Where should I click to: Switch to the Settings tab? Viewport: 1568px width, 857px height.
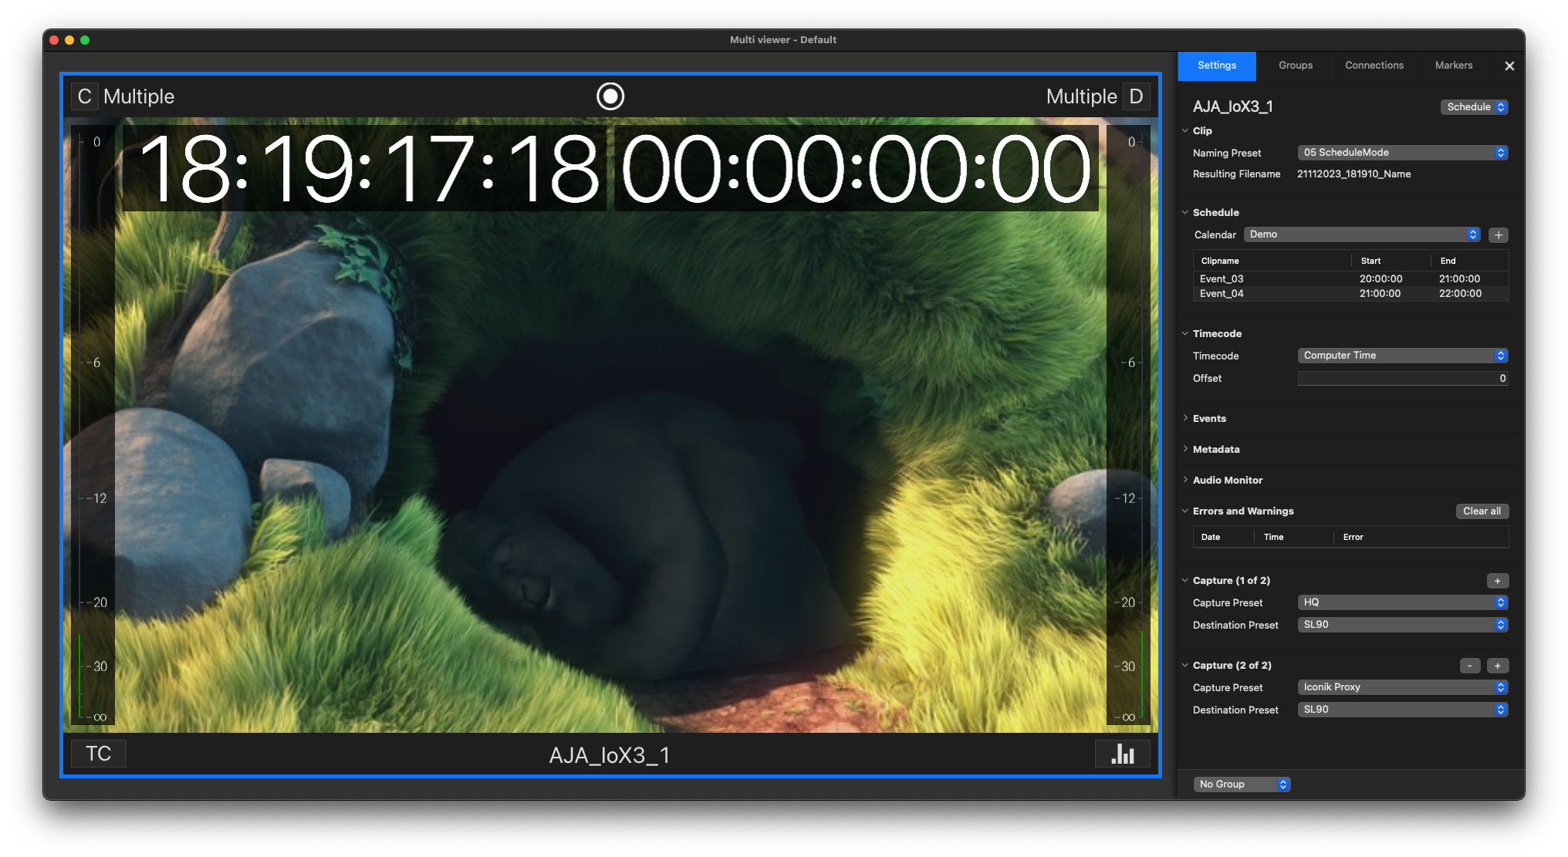[1217, 66]
